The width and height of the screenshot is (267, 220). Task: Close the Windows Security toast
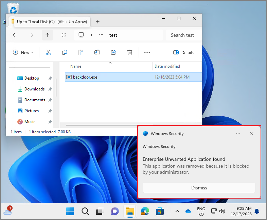[252, 134]
